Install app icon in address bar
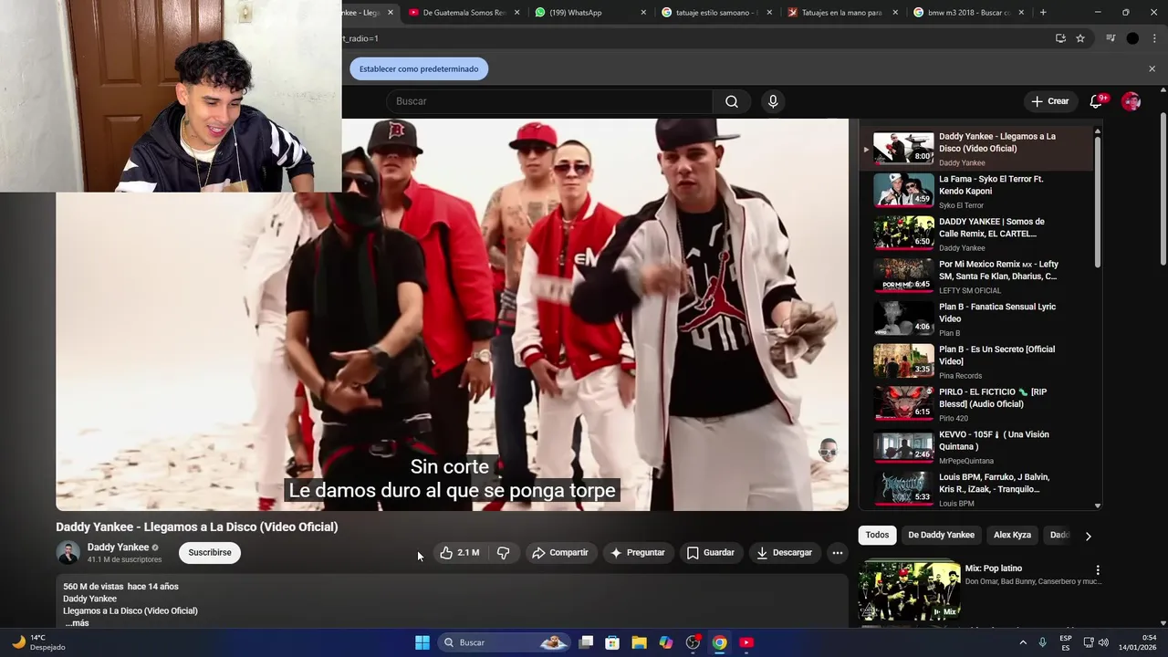 click(1060, 38)
